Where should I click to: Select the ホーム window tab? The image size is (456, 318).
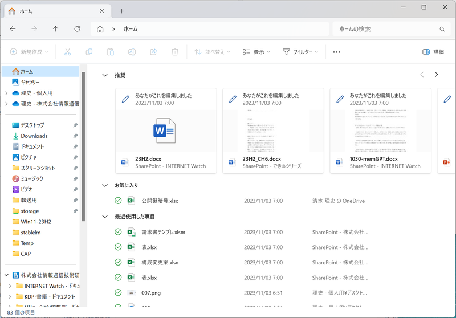tap(58, 11)
